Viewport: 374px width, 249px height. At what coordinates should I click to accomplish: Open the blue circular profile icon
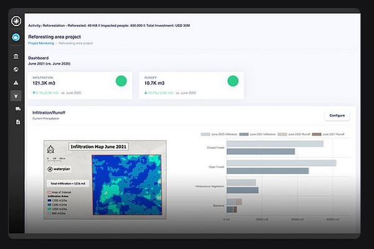pyautogui.click(x=17, y=37)
